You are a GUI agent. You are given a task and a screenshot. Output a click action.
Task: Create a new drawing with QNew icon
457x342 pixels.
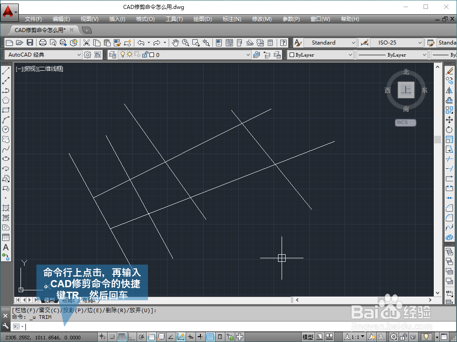(9, 43)
